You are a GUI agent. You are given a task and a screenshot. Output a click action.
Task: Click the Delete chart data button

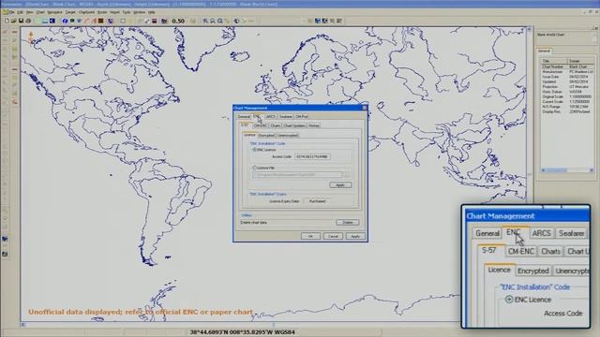348,223
